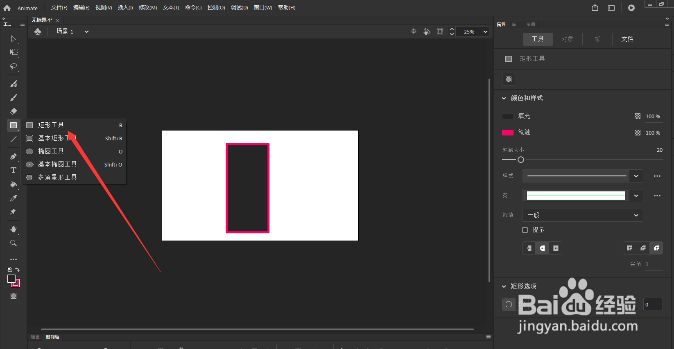Image resolution: width=674 pixels, height=349 pixels.
Task: Select the Fluid Brush tool
Action: 14,83
